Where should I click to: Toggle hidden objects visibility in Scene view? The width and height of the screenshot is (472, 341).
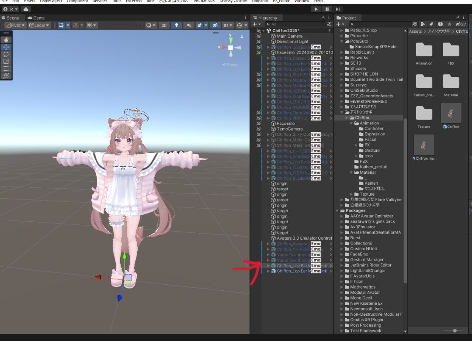(x=215, y=25)
